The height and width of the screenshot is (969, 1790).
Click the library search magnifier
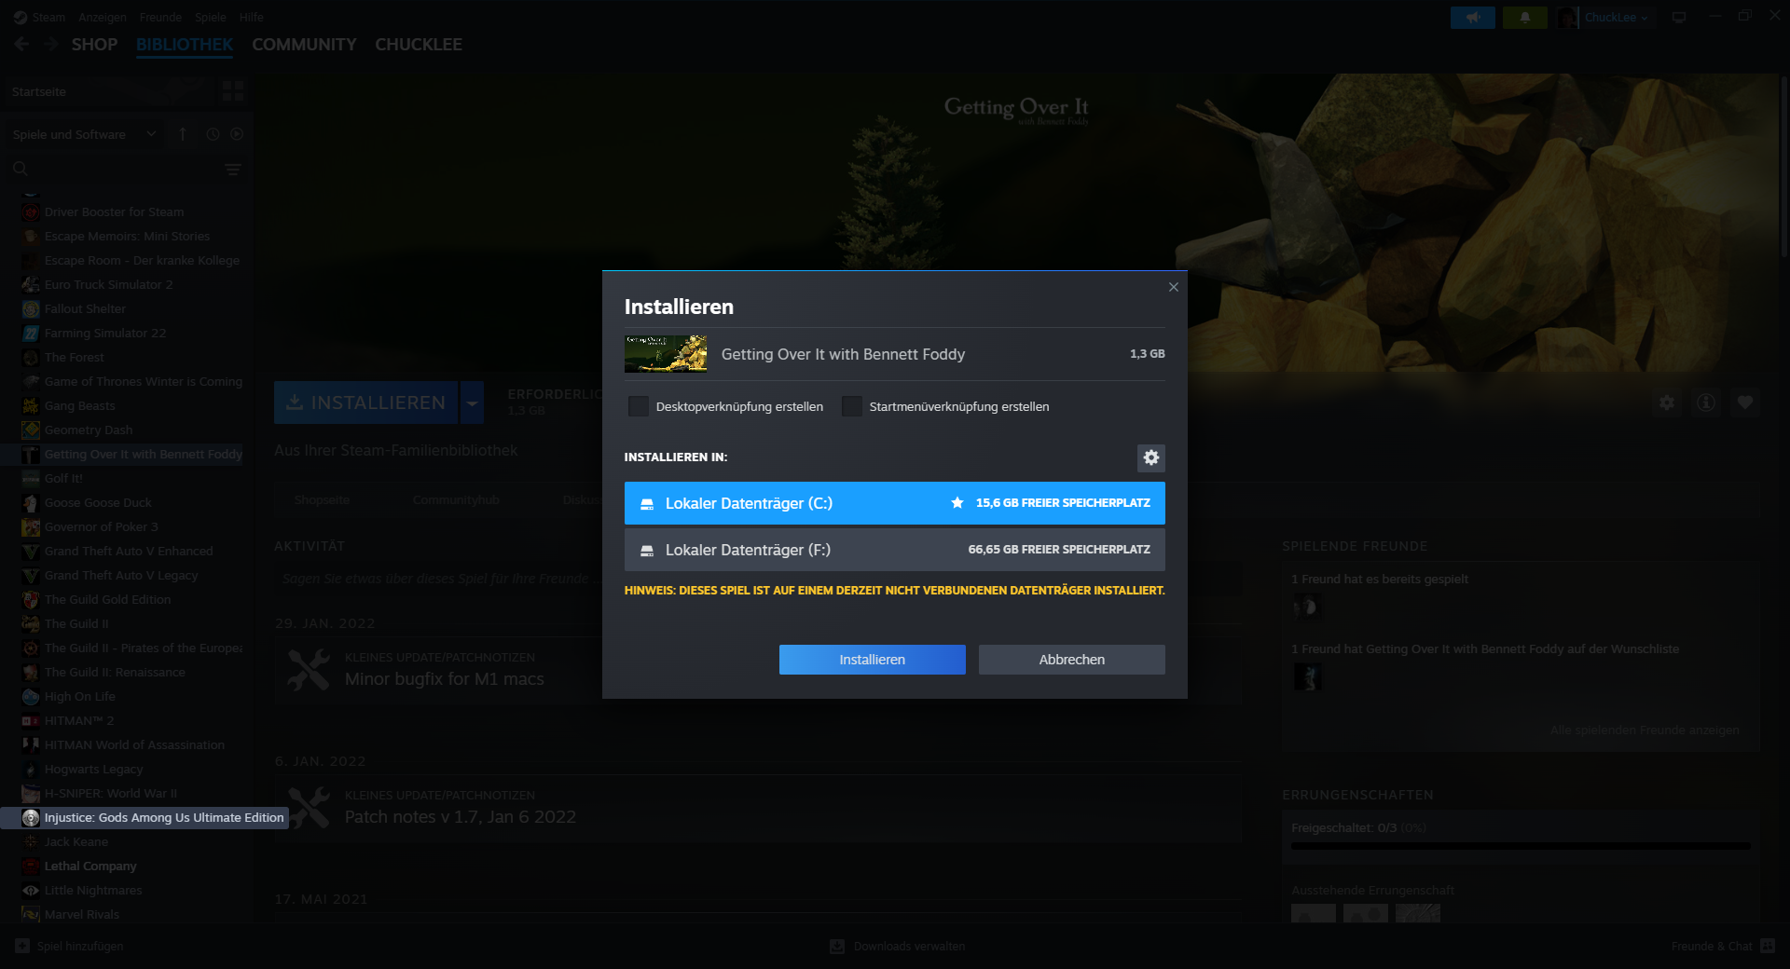21,169
